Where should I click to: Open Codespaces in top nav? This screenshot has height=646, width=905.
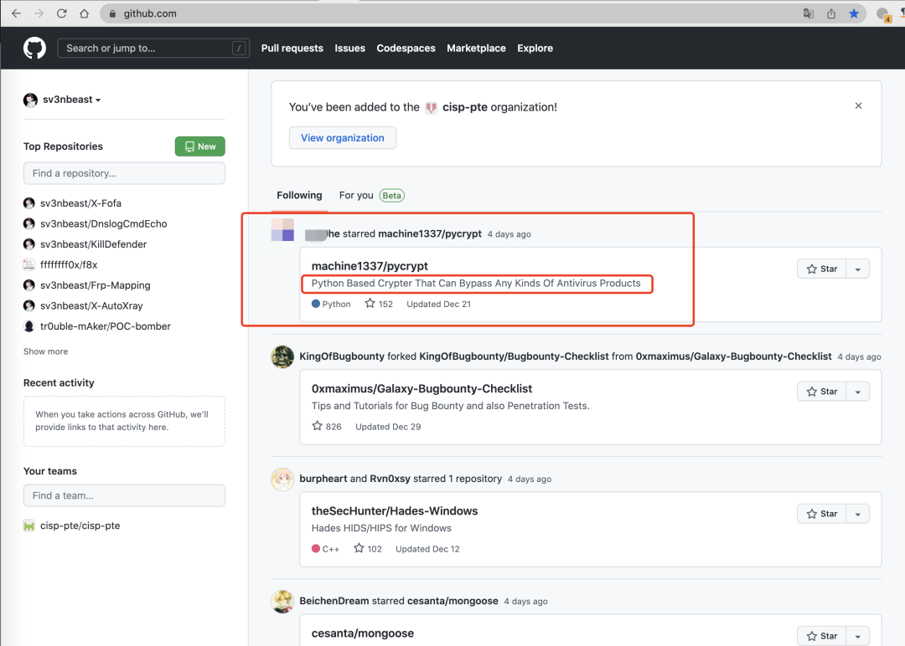click(x=406, y=49)
